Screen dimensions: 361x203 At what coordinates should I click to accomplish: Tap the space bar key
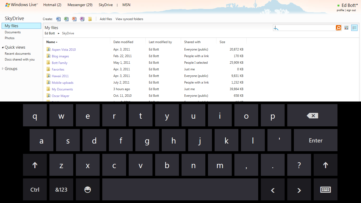coord(180,190)
